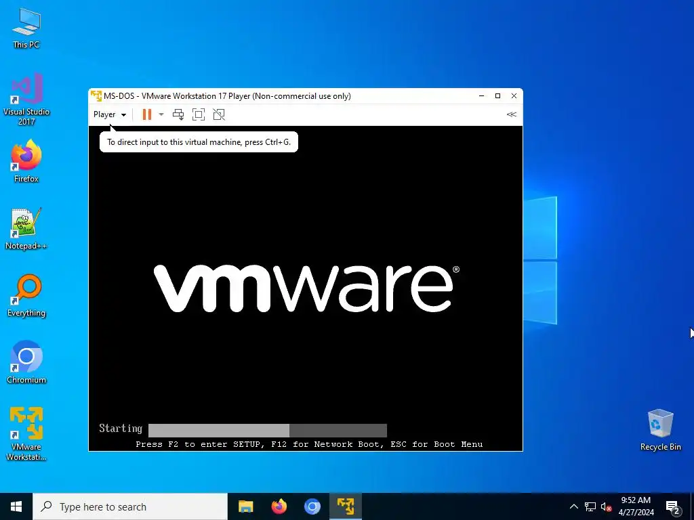
Task: Open the muted volume tray icon
Action: (x=606, y=506)
